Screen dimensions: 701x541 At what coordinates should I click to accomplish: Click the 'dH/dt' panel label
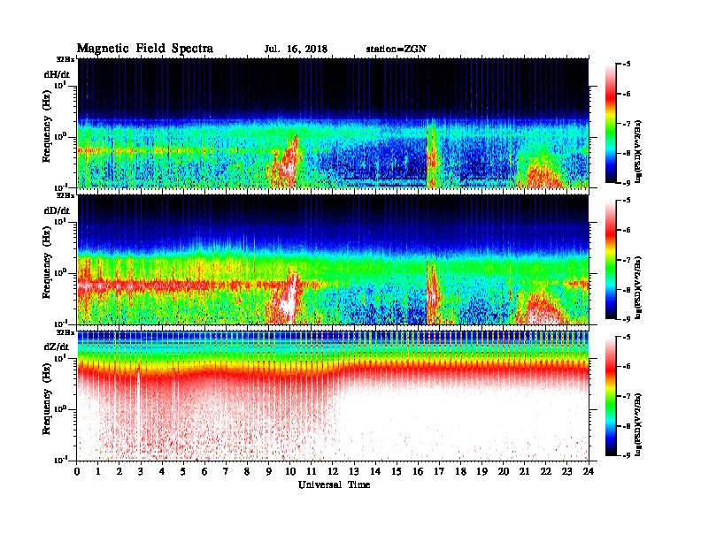[57, 74]
